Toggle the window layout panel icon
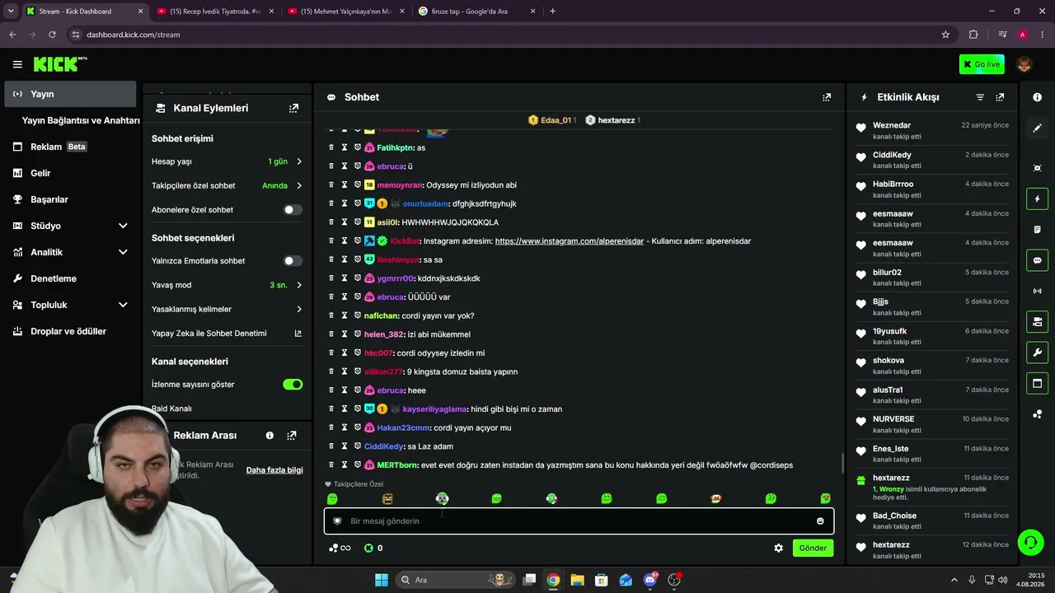 pos(1037,383)
